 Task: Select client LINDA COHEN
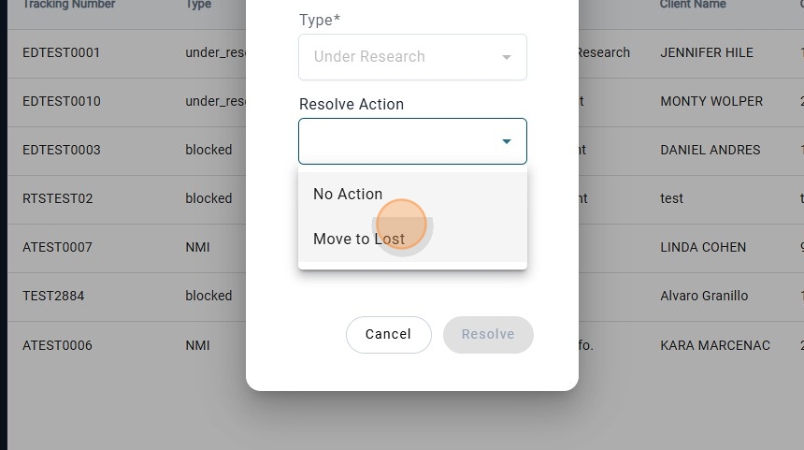point(702,248)
